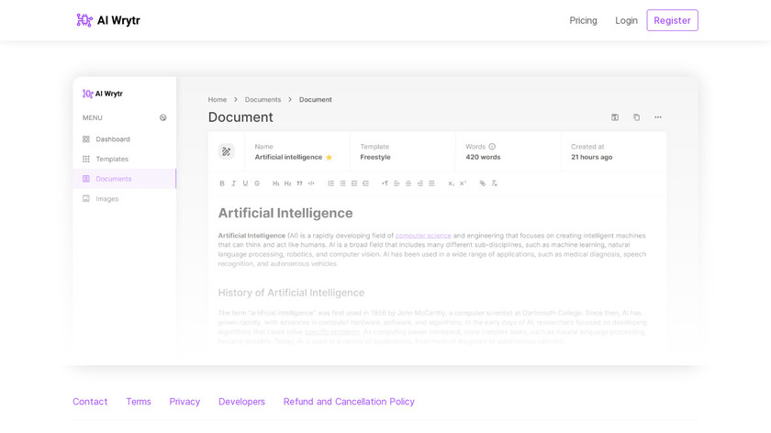The height and width of the screenshot is (433, 771).
Task: Open Refund and Cancellation Policy link
Action: (x=349, y=402)
